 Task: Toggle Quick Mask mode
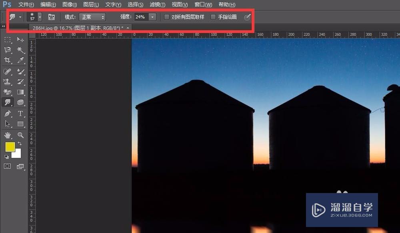click(7, 166)
